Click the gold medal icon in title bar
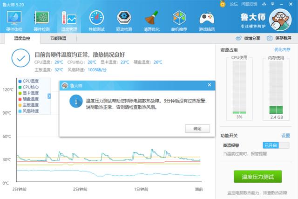The image size is (298, 199). [223, 4]
